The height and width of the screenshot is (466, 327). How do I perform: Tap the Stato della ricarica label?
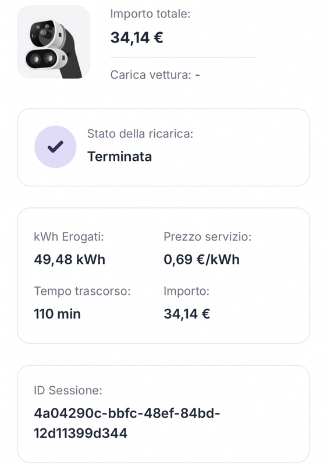coord(140,134)
